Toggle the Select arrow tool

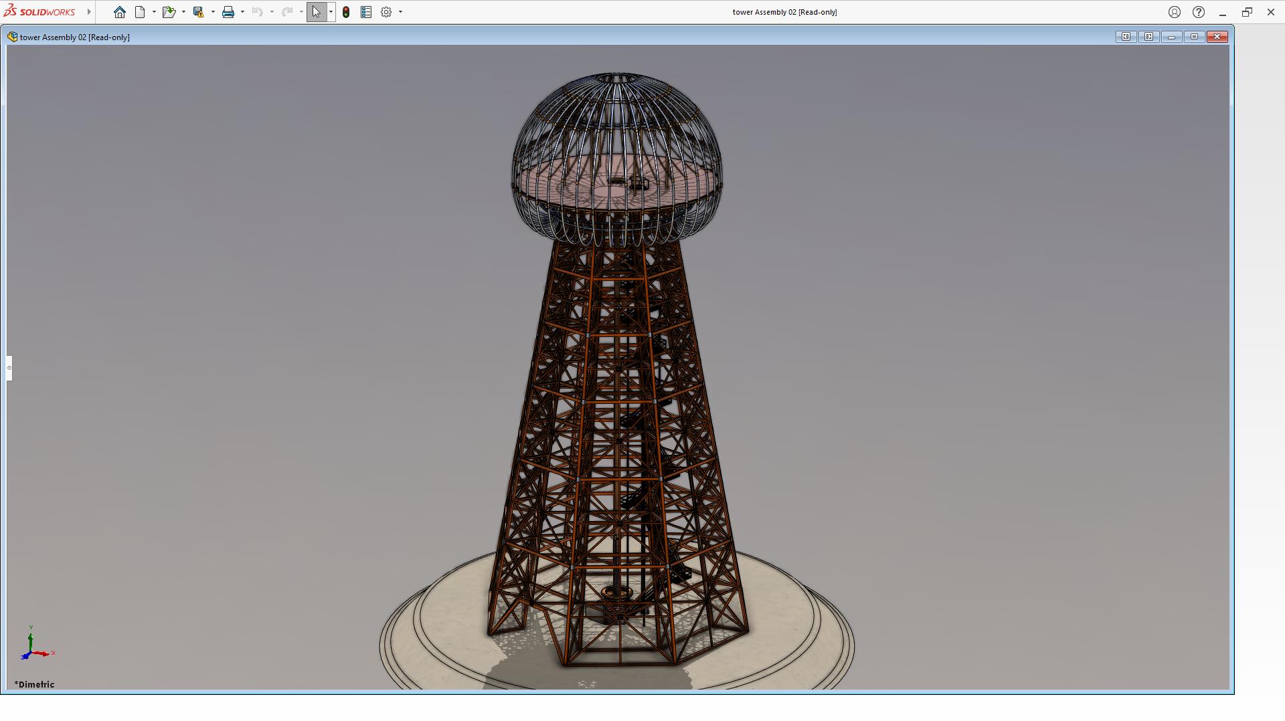(316, 12)
